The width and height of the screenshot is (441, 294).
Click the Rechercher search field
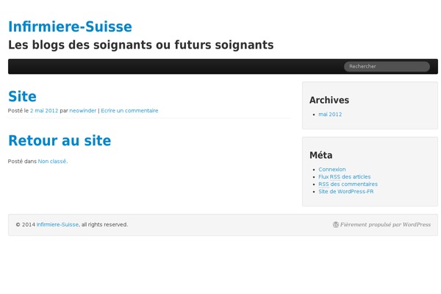[x=387, y=66]
